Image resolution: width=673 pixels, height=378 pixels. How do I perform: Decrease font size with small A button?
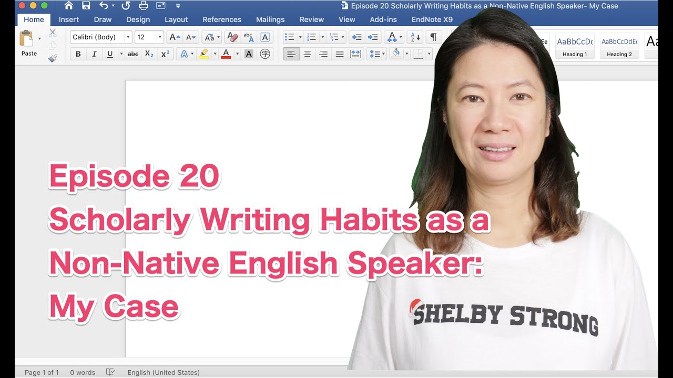click(190, 37)
